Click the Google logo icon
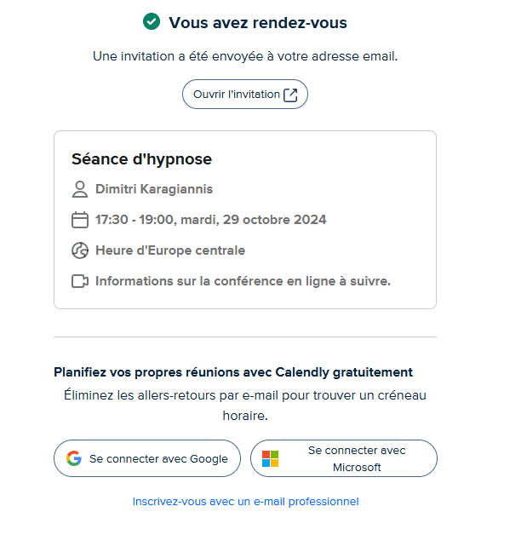521x535 pixels. pyautogui.click(x=74, y=458)
